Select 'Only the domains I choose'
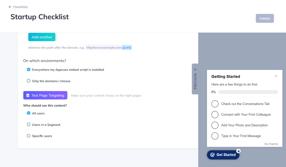 [28, 80]
